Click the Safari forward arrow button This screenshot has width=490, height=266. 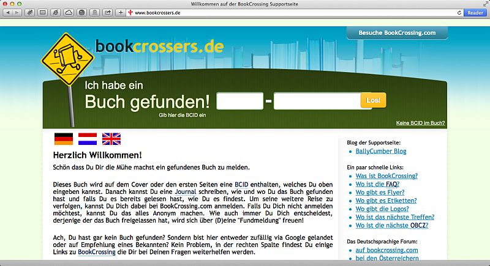pyautogui.click(x=16, y=12)
